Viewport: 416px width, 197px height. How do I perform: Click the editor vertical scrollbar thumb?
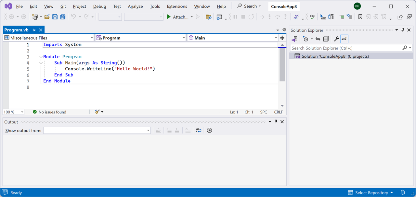point(282,64)
